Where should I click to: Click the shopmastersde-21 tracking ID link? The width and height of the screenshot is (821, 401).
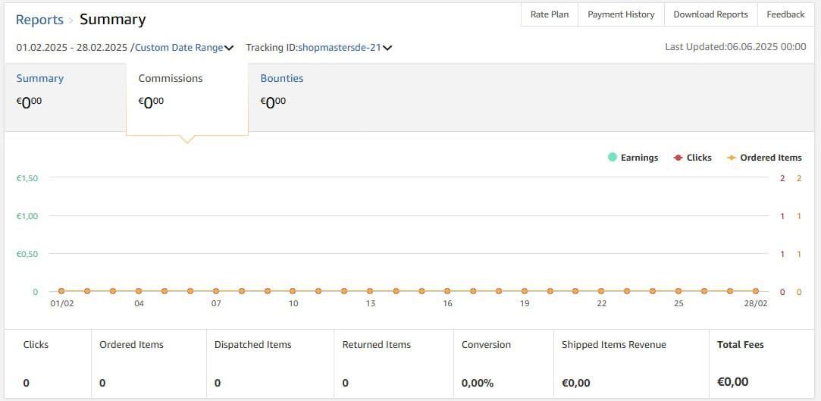[x=339, y=48]
